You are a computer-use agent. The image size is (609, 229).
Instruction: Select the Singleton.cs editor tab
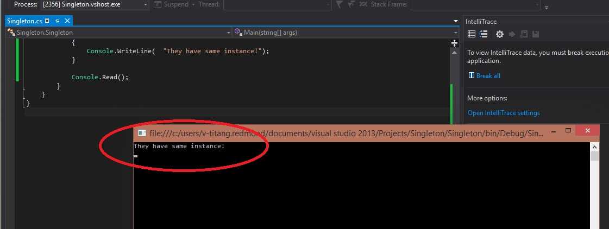tap(24, 21)
